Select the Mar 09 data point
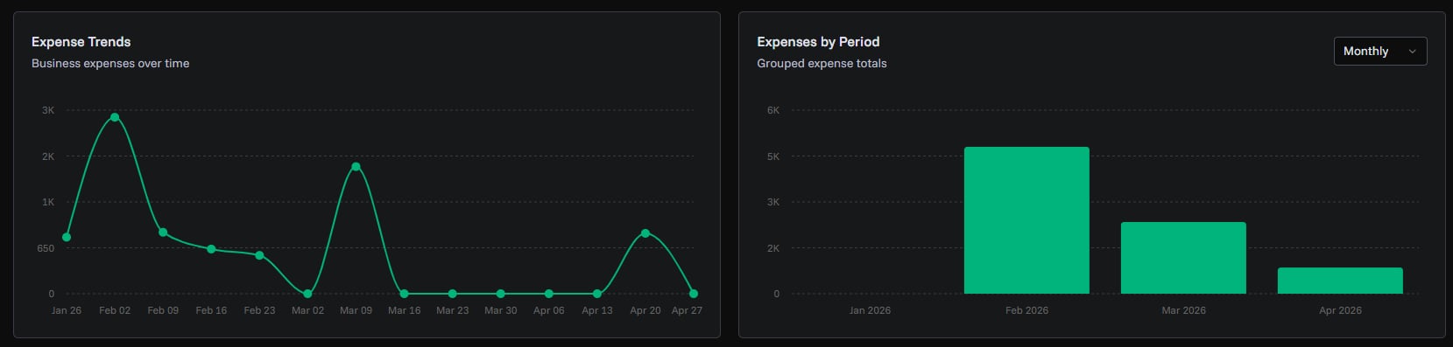Screen dimensions: 1453x347 click(x=356, y=167)
